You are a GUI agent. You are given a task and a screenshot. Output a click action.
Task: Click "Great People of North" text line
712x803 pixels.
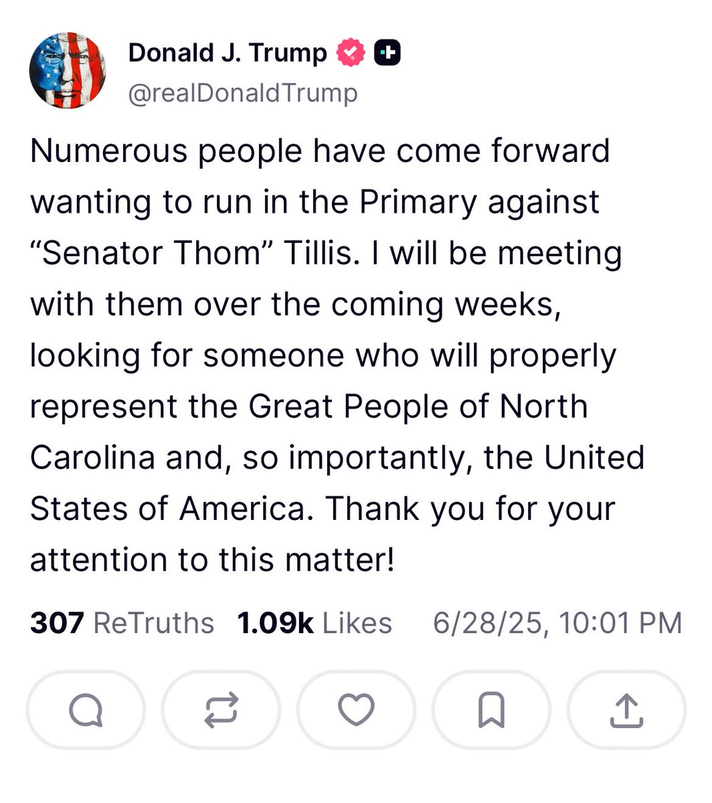tap(418, 406)
